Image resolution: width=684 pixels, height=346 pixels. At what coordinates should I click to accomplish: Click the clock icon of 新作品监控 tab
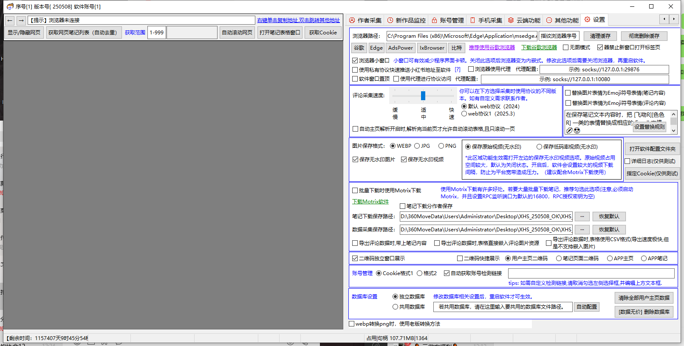(390, 20)
